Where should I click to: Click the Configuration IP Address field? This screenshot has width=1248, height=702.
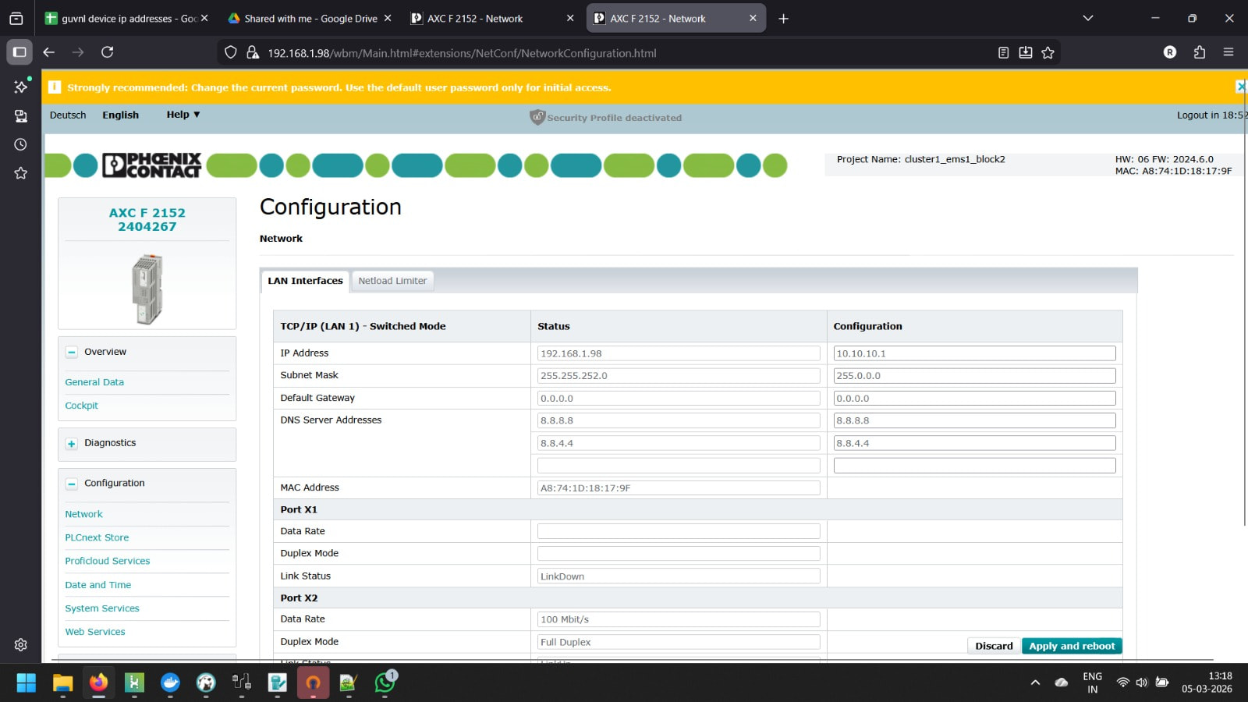tap(973, 353)
